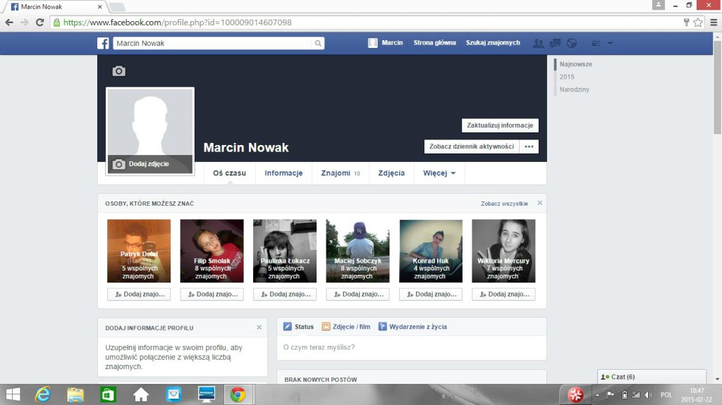Jump to Najnowsze in timeline sidebar
The width and height of the screenshot is (722, 405).
[x=575, y=64]
